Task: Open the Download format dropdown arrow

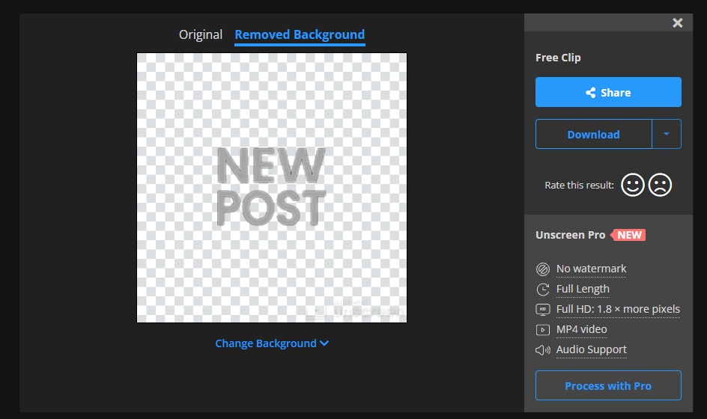Action: 667,134
